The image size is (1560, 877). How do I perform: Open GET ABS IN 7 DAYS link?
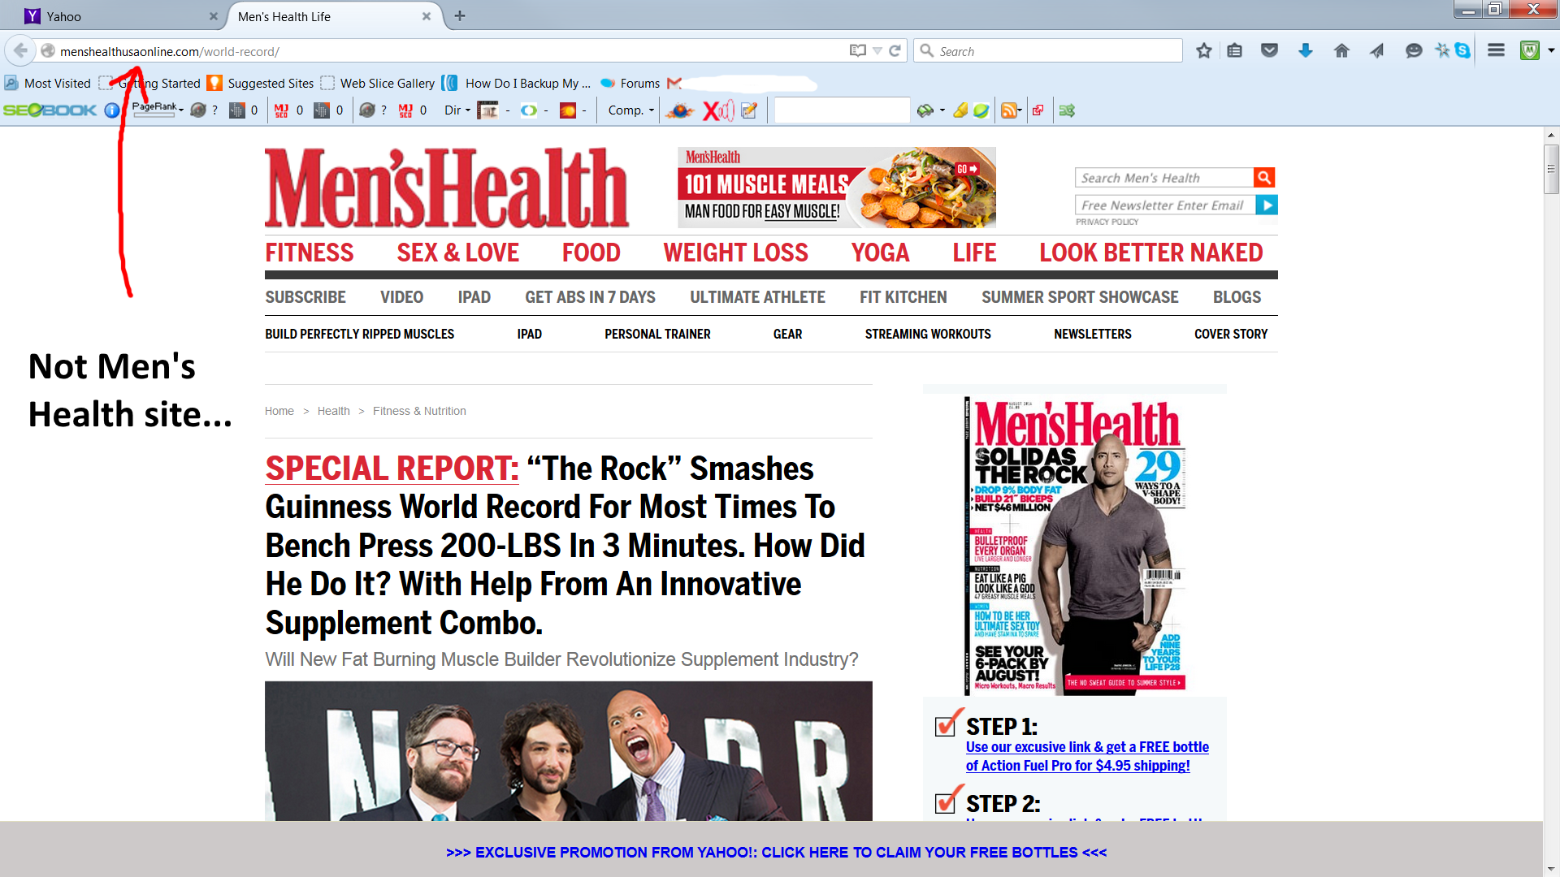[x=590, y=297]
